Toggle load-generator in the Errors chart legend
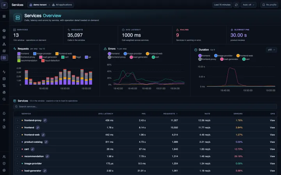This screenshot has height=175, width=281. pos(139,57)
